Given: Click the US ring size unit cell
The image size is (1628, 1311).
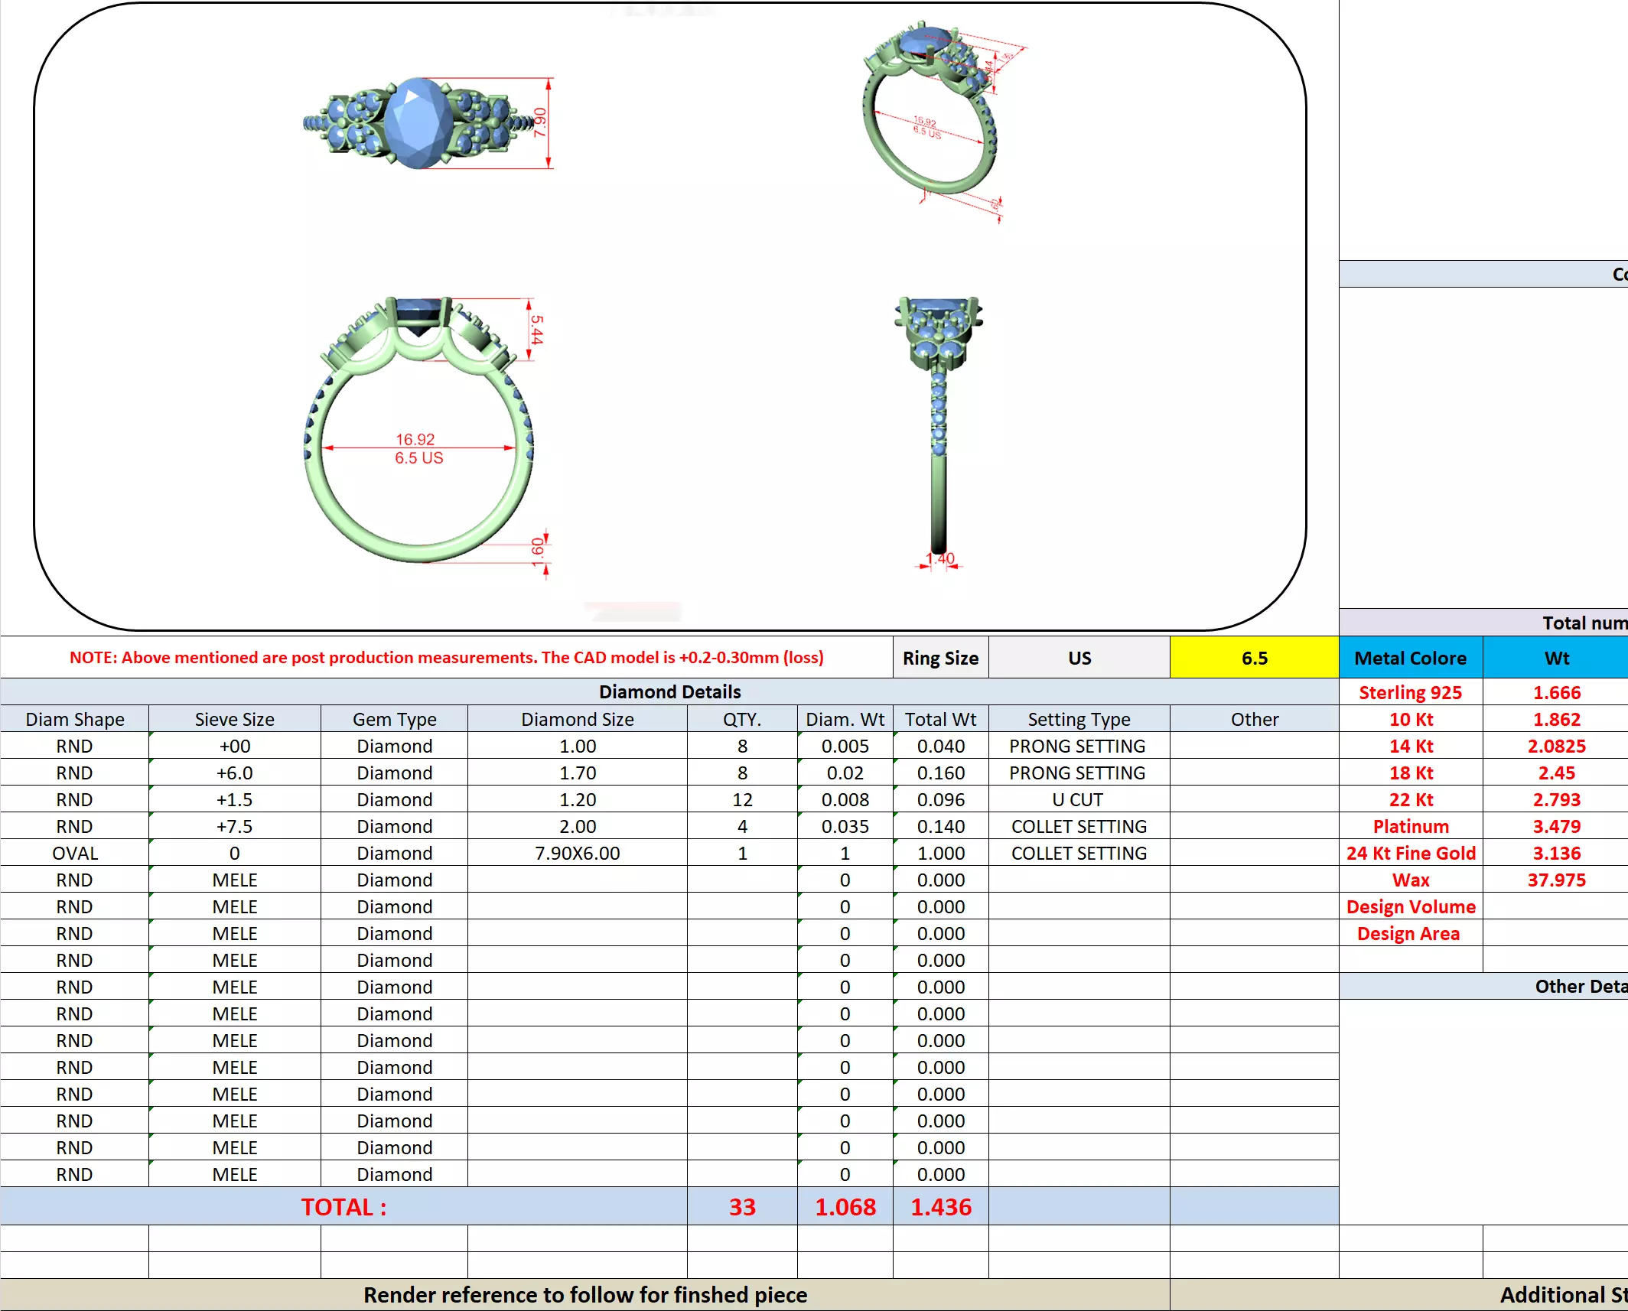Looking at the screenshot, I should (x=1079, y=658).
